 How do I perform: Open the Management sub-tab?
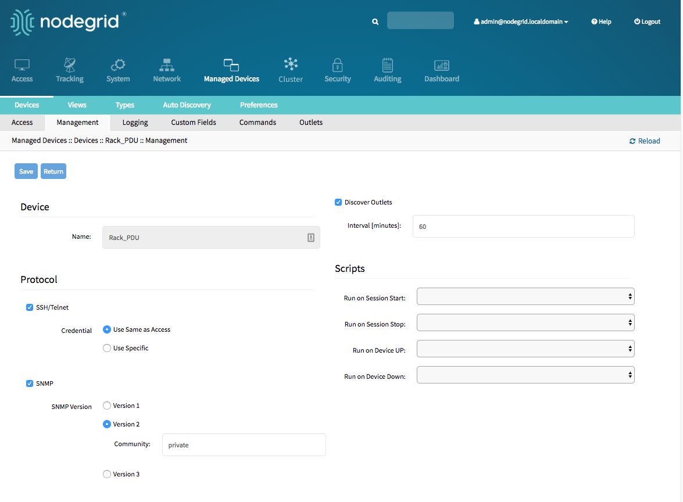point(77,123)
